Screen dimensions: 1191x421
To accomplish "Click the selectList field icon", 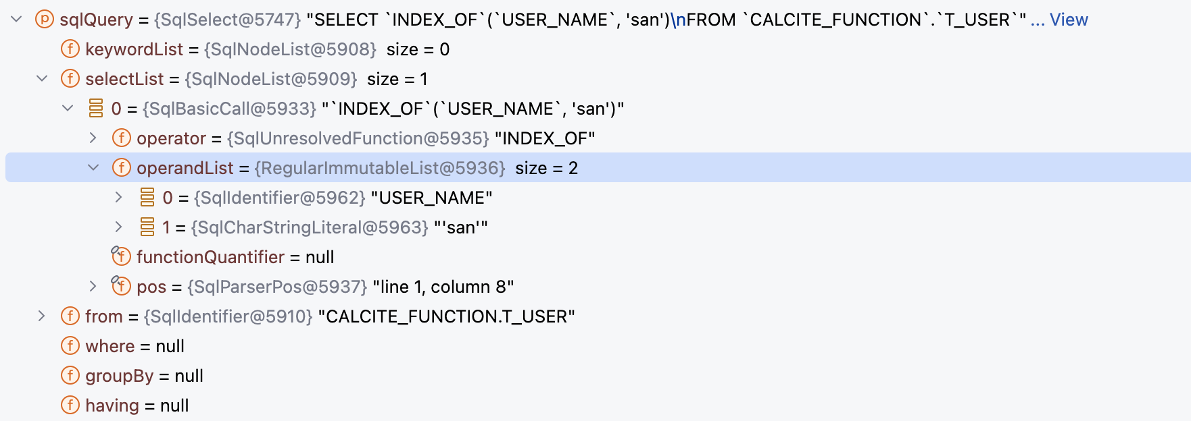I will pyautogui.click(x=70, y=79).
